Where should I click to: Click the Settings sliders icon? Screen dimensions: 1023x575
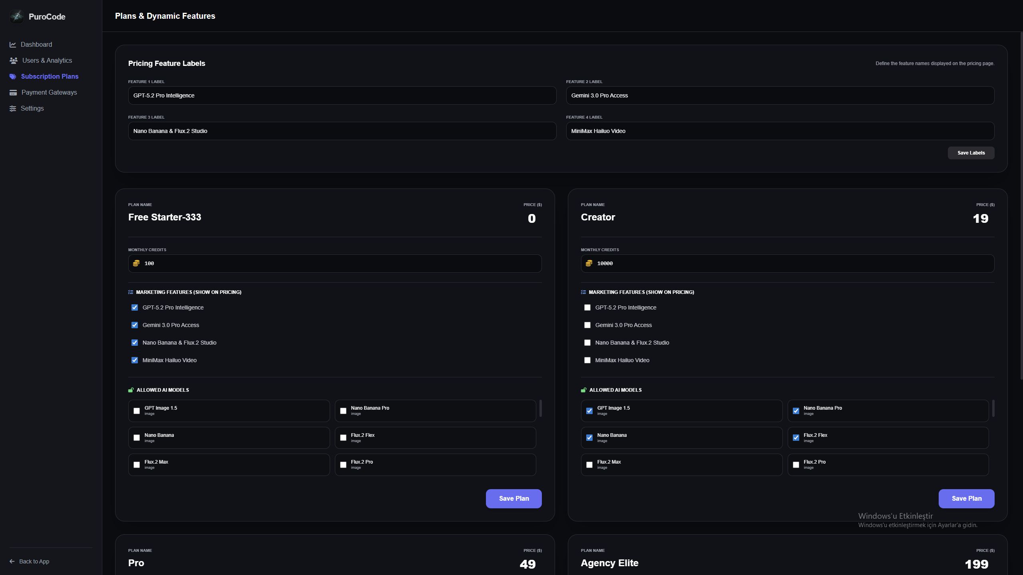[13, 109]
